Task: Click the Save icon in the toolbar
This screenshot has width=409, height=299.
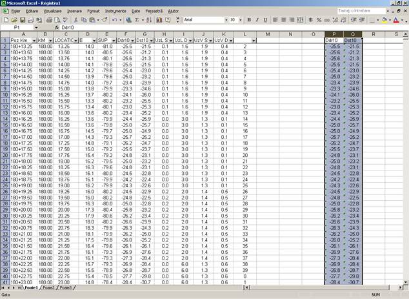Action: click(22, 20)
